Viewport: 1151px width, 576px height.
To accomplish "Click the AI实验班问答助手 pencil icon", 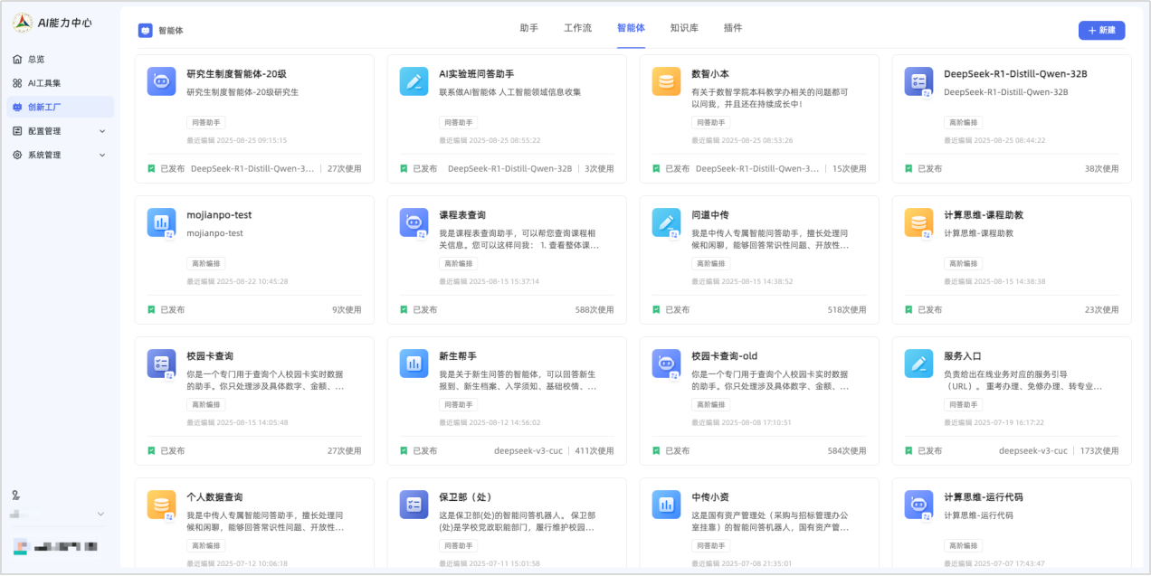I will click(414, 81).
